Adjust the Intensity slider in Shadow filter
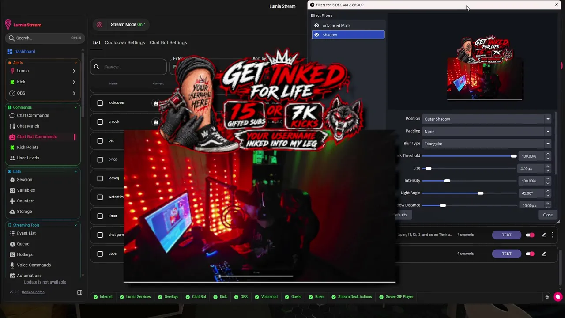The image size is (565, 318). coord(469,181)
